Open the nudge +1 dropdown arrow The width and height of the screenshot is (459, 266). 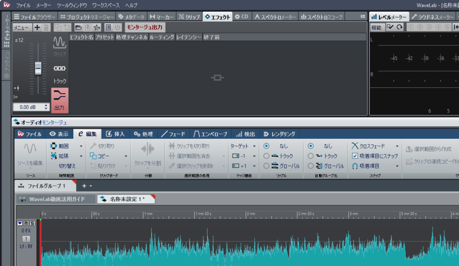tap(254, 166)
